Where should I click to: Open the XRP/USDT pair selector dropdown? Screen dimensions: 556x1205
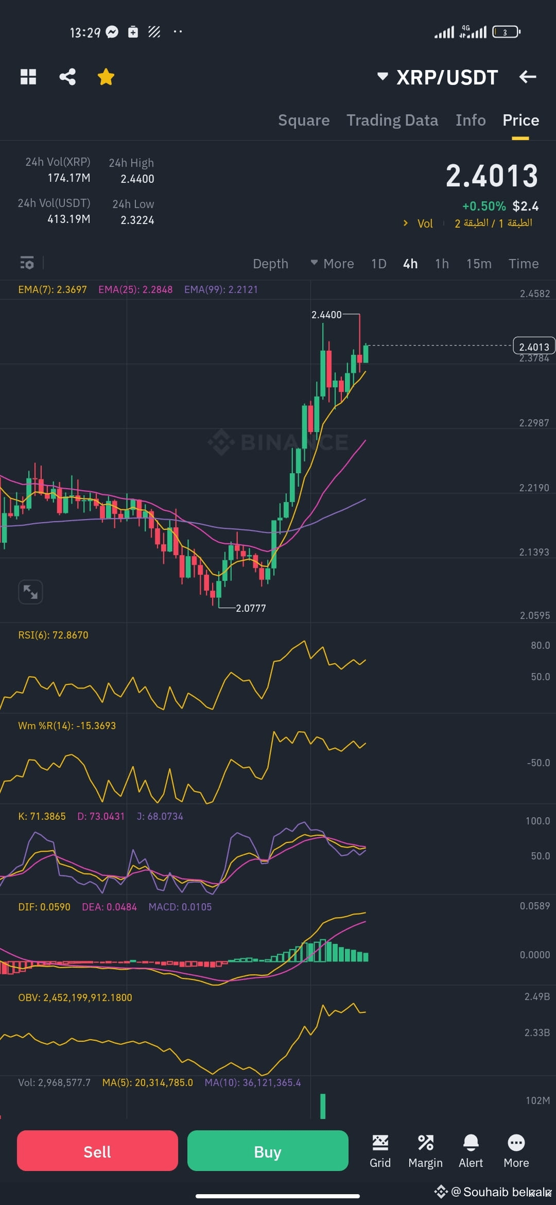coord(438,77)
